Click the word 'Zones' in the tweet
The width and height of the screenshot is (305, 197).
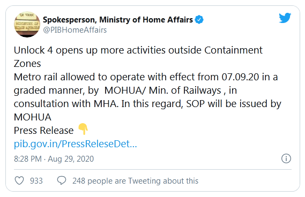click(x=27, y=64)
